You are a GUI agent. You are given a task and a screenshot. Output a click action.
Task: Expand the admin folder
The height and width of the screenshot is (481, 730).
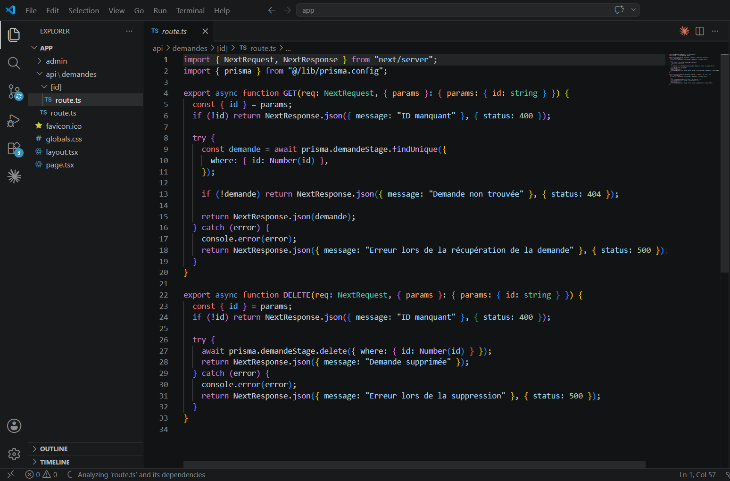click(85, 61)
